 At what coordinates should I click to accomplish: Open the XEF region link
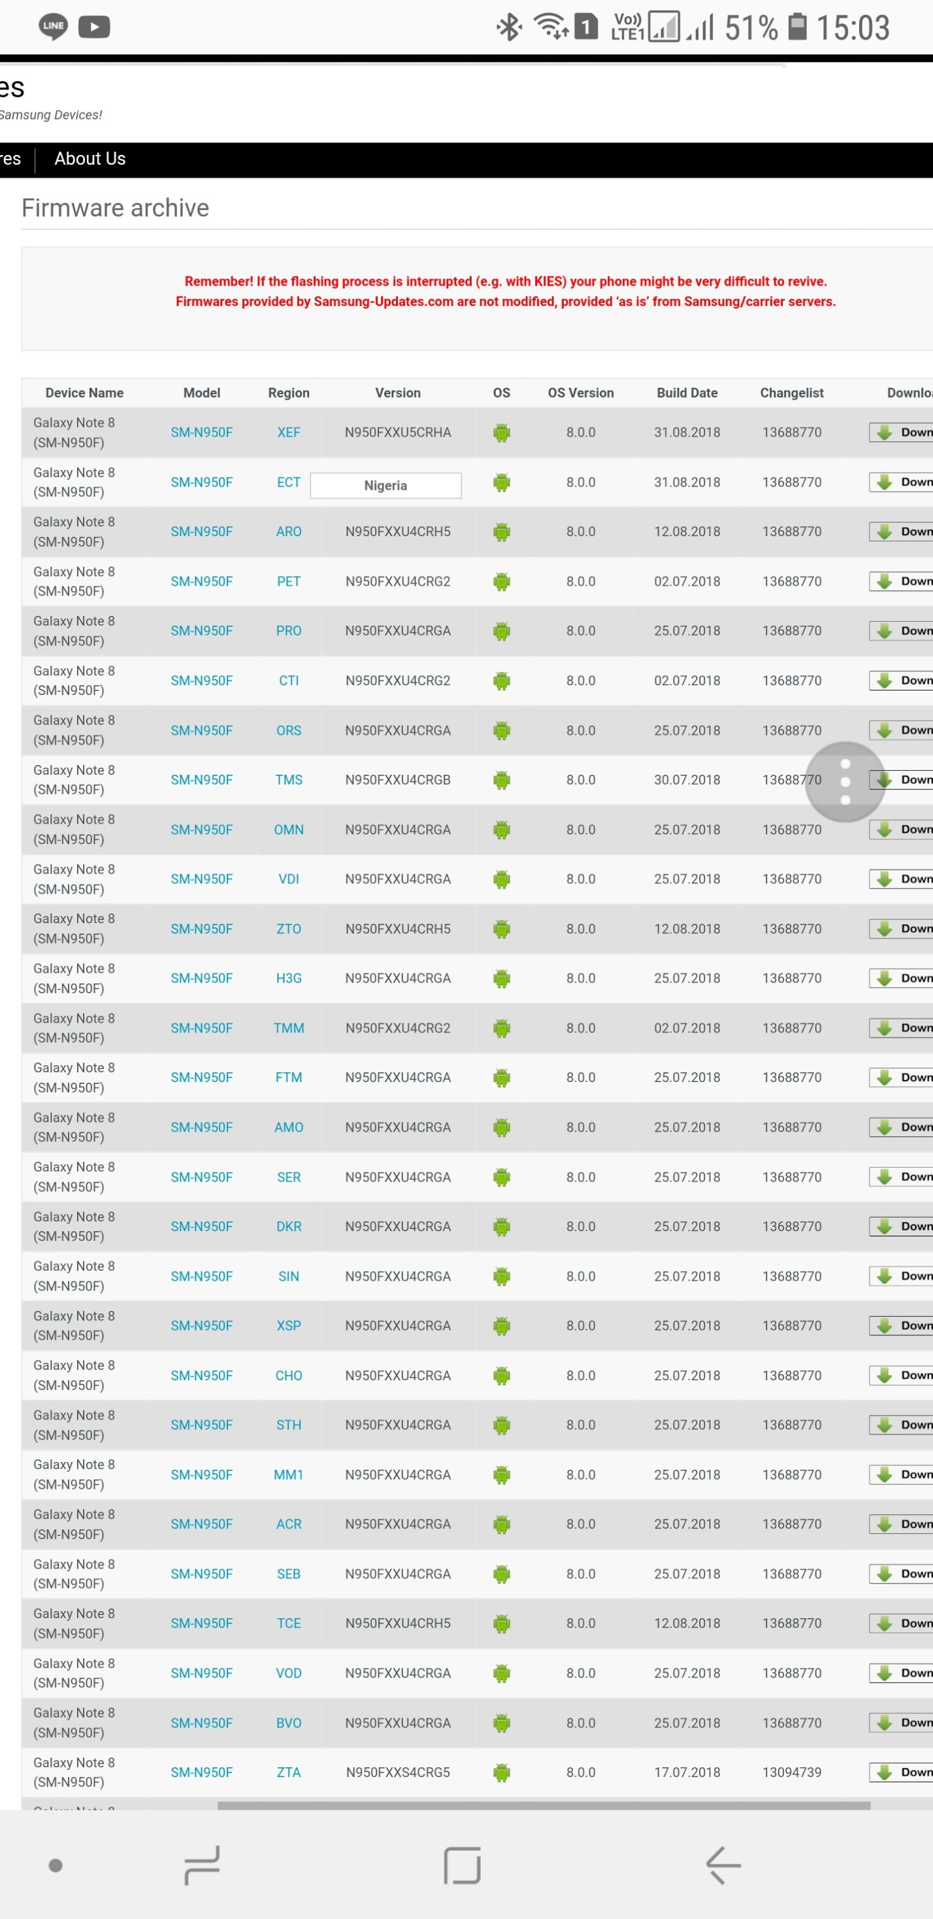click(289, 433)
